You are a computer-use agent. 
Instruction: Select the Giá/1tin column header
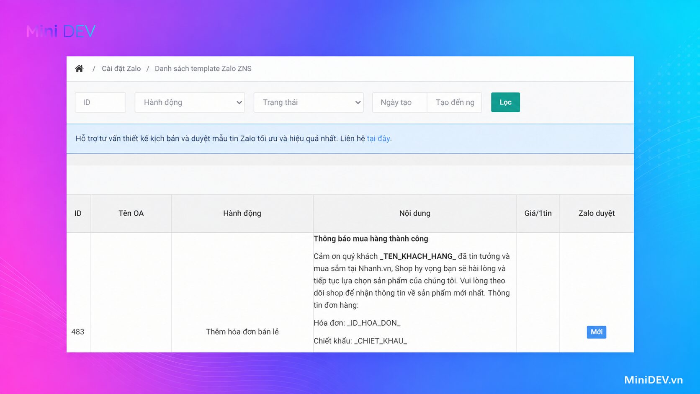[538, 214]
